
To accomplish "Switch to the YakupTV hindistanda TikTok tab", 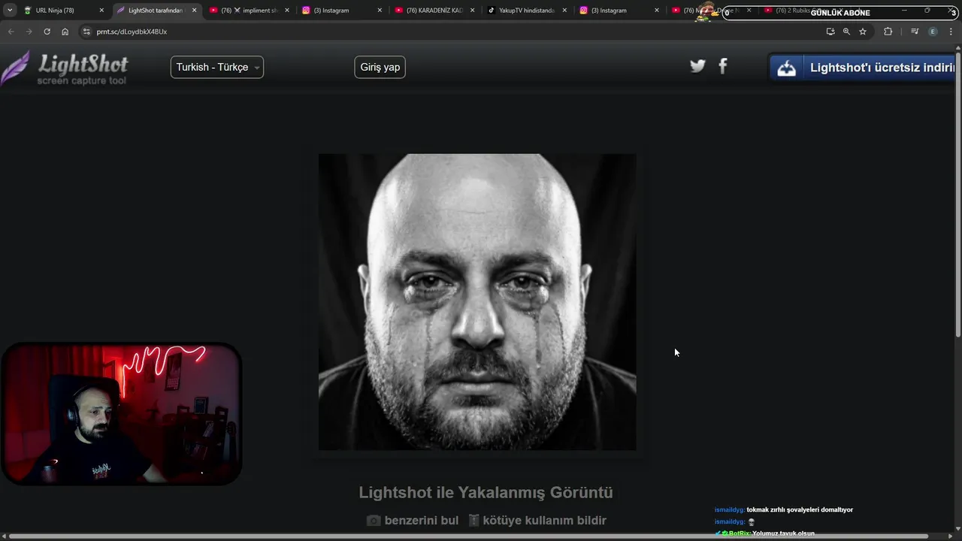I will coord(526,11).
